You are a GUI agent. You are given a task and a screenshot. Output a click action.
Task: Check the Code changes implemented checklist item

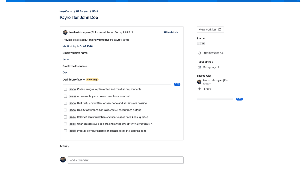(65, 89)
